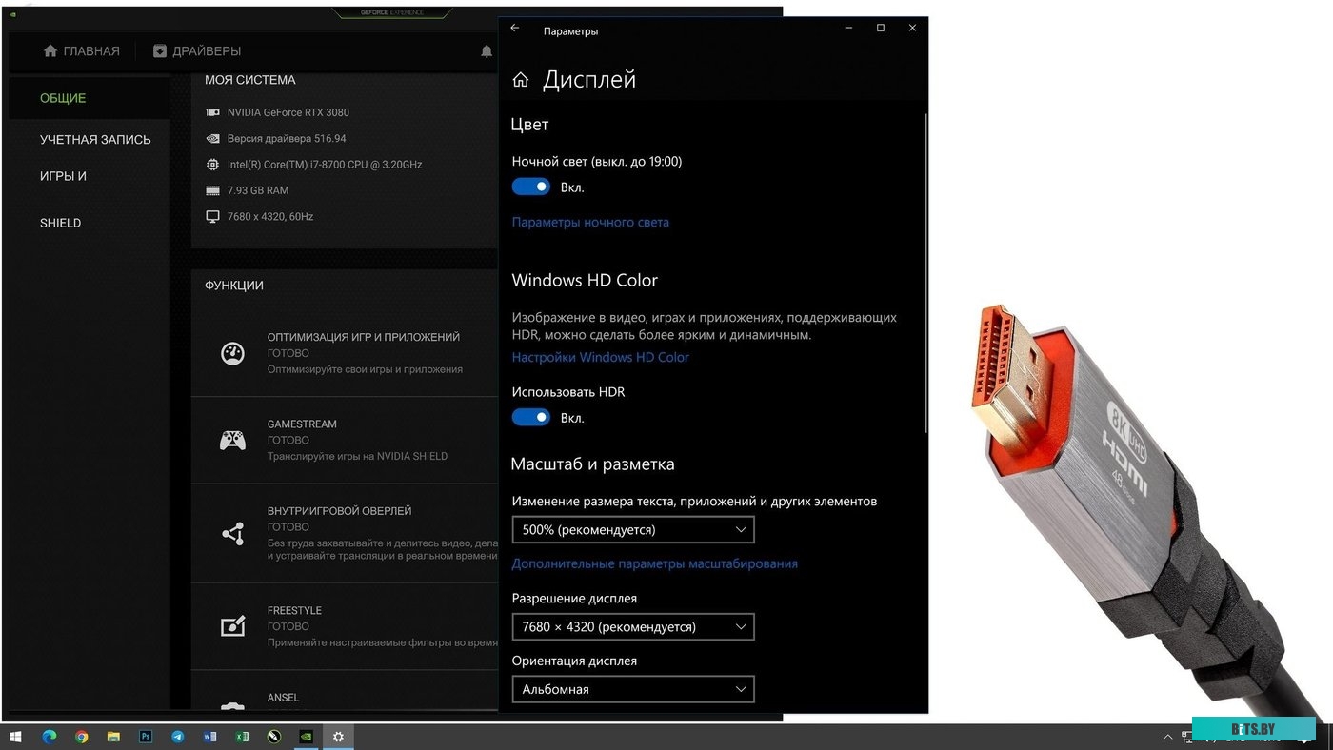The height and width of the screenshot is (750, 1333).
Task: Open Параметры ночного света link
Action: (590, 223)
